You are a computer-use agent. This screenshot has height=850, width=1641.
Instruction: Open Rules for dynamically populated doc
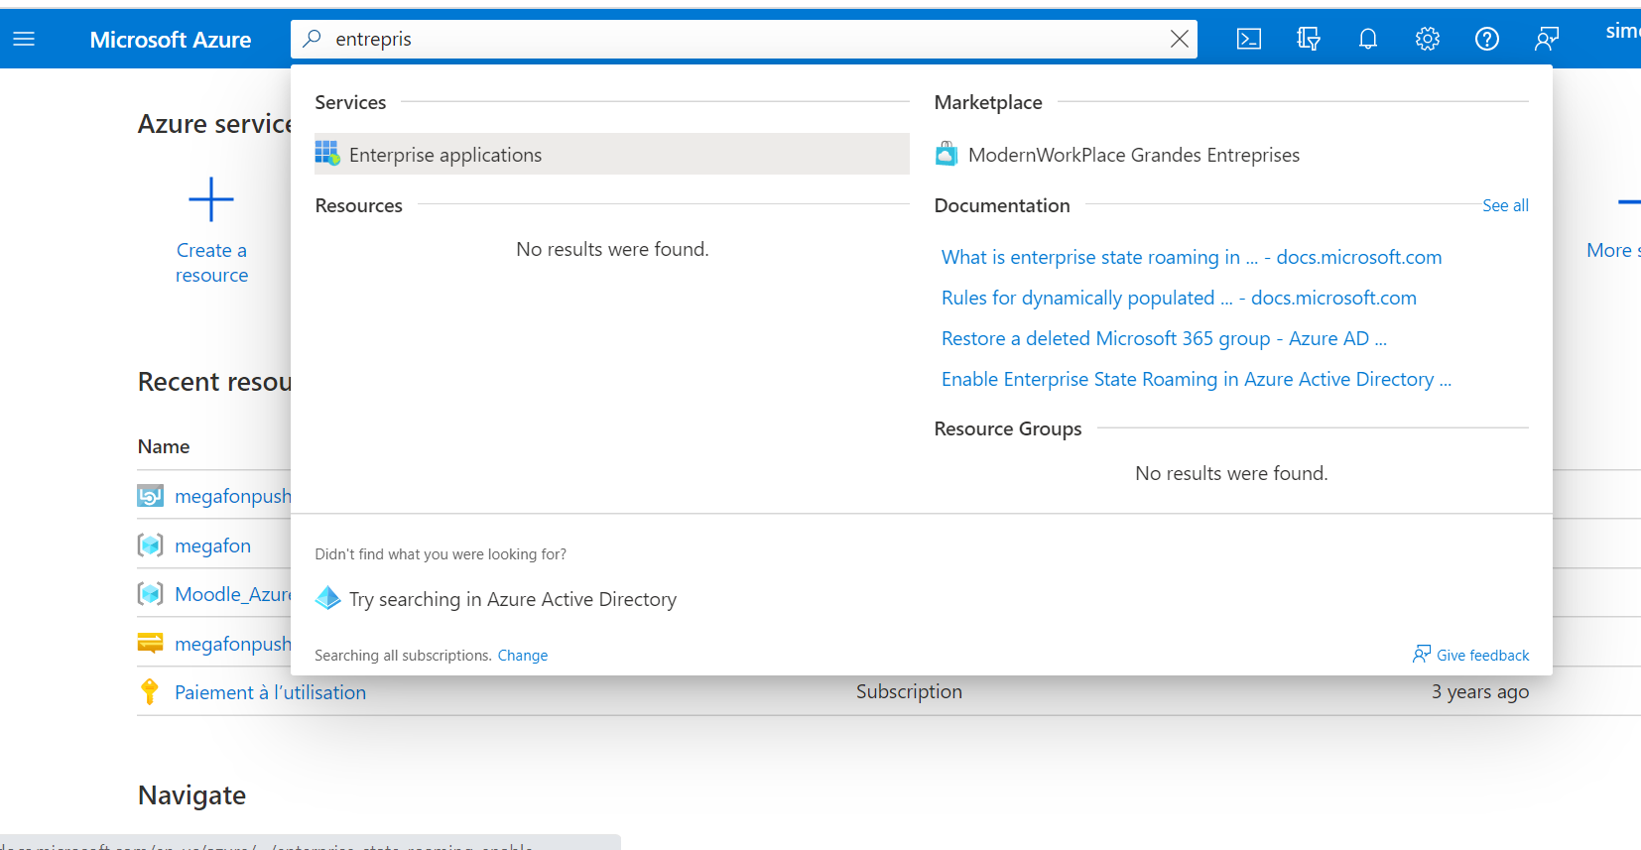coord(1179,298)
